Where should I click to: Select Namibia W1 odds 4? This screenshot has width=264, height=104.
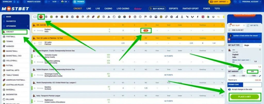click(123, 88)
